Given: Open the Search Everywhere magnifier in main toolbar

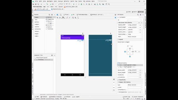Looking at the screenshot, I should click(109, 4).
